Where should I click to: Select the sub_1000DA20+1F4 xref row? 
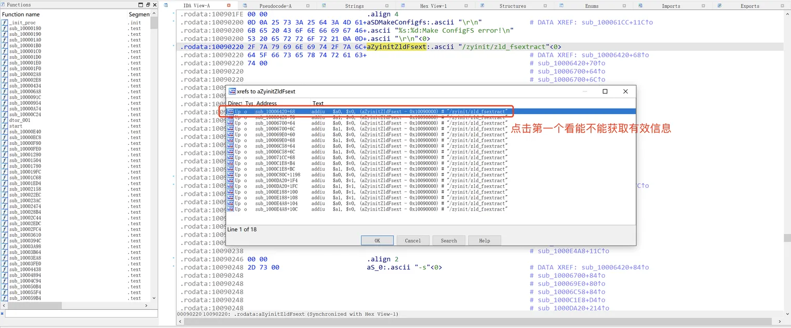coord(431,181)
